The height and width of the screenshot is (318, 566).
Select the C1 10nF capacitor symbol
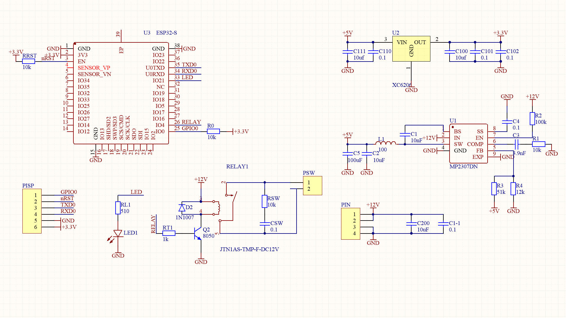(x=405, y=135)
